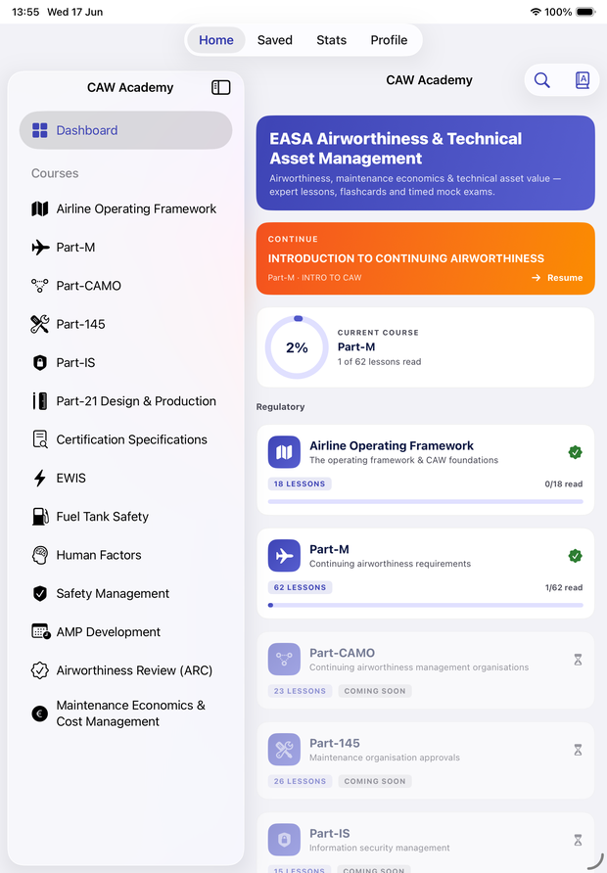Image resolution: width=607 pixels, height=873 pixels.
Task: Click the Part-21 Design & Production icon
Action: [x=39, y=401]
